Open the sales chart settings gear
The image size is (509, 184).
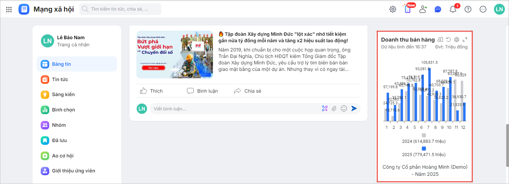coord(456,40)
